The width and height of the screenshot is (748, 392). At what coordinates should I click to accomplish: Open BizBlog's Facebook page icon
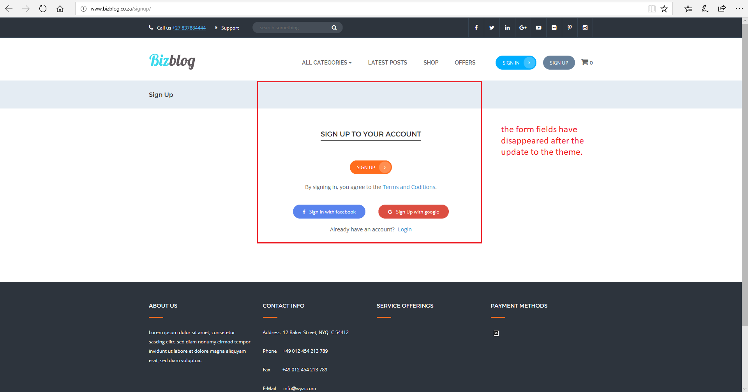476,27
